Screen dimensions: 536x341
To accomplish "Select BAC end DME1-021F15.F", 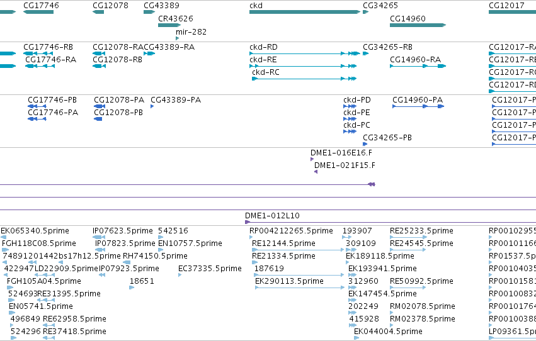I will coord(345,165).
